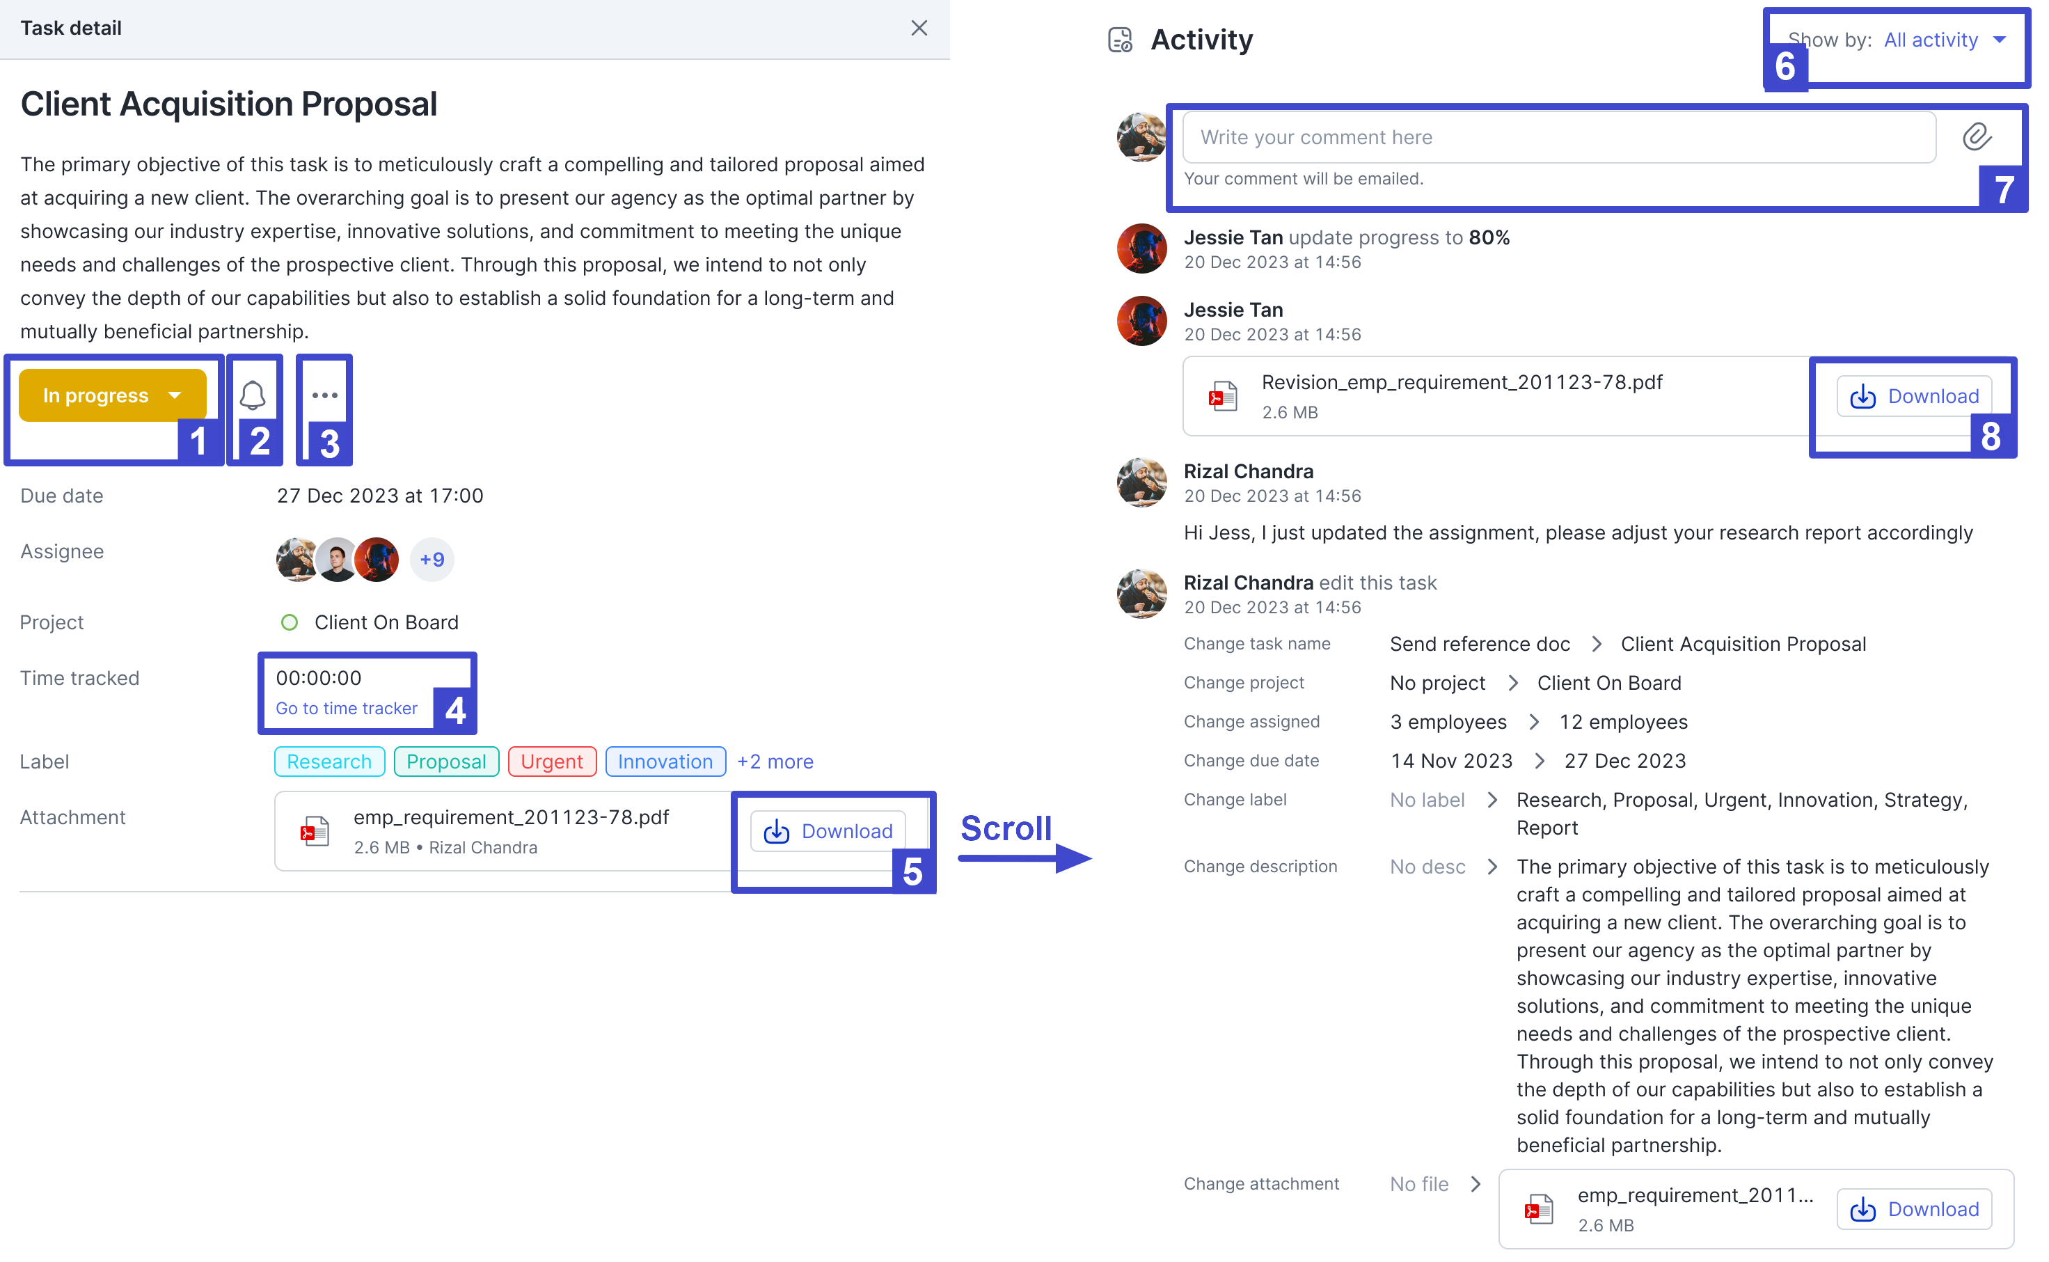Expand the +9 additional assignees
Image resolution: width=2049 pixels, height=1262 pixels.
[x=432, y=559]
